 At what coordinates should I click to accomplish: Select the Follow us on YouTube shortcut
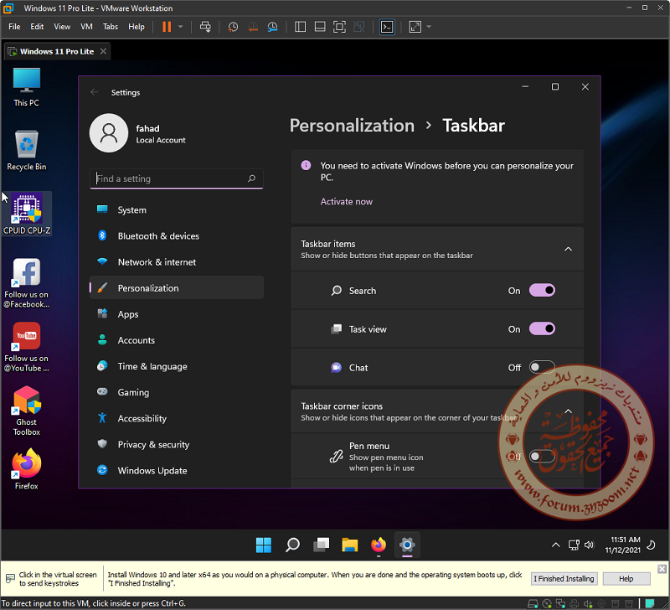click(27, 347)
